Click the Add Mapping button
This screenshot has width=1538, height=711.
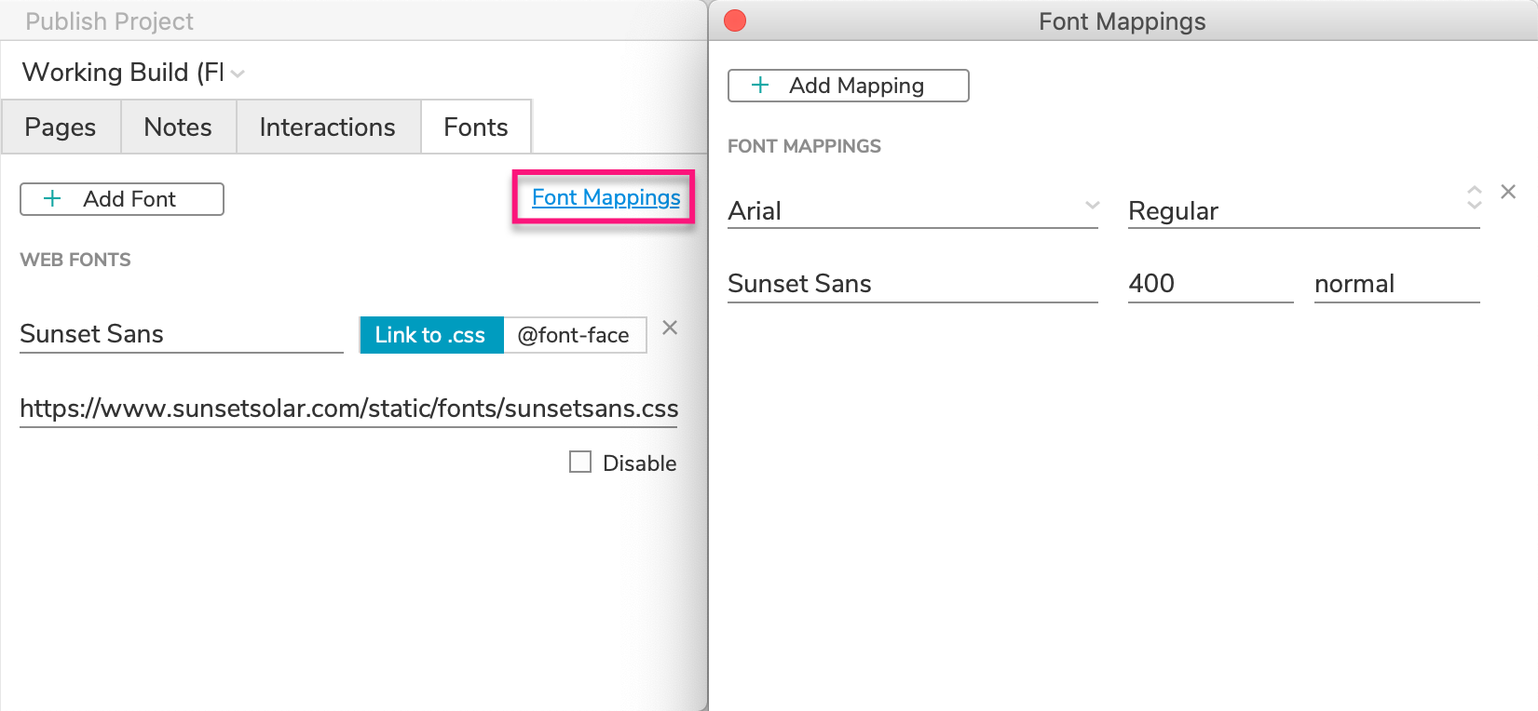click(x=848, y=86)
